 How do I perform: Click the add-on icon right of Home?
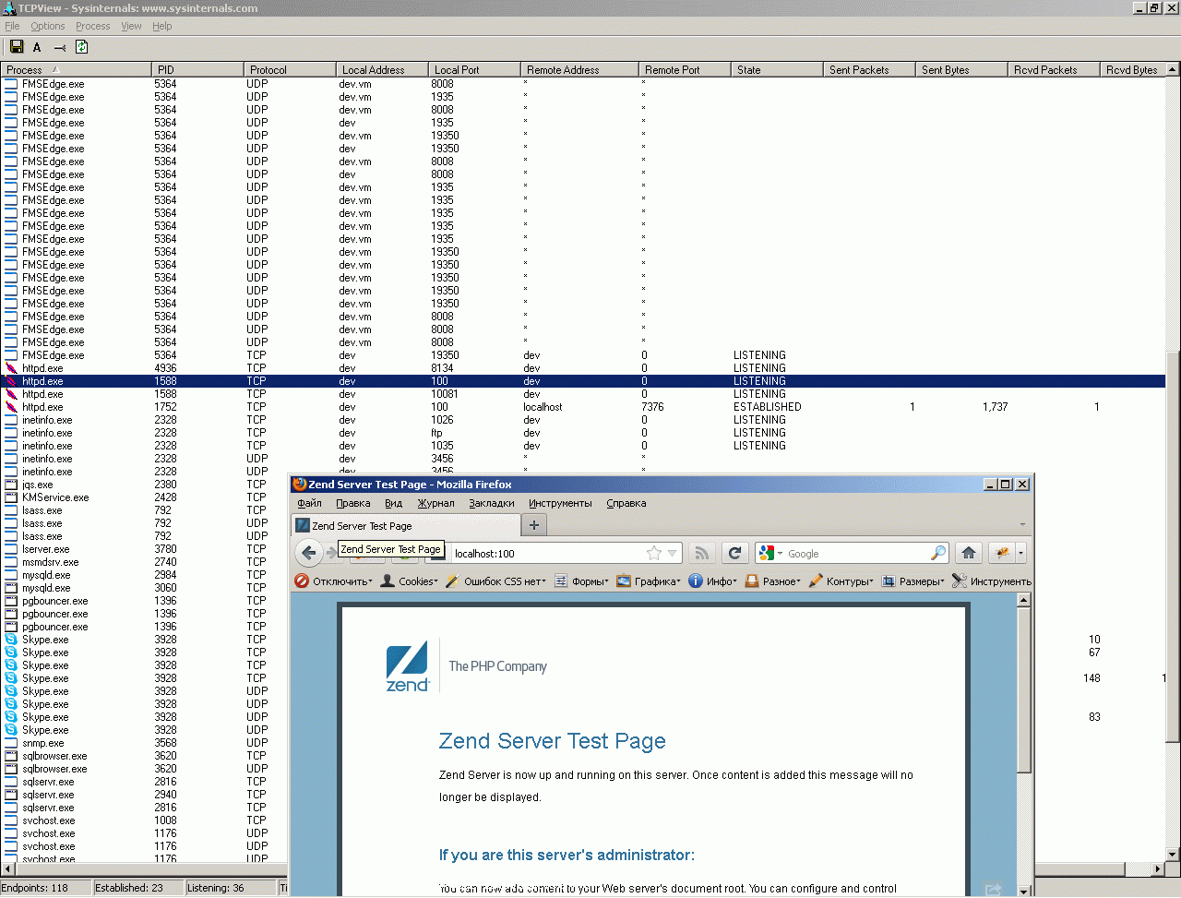coord(1002,553)
